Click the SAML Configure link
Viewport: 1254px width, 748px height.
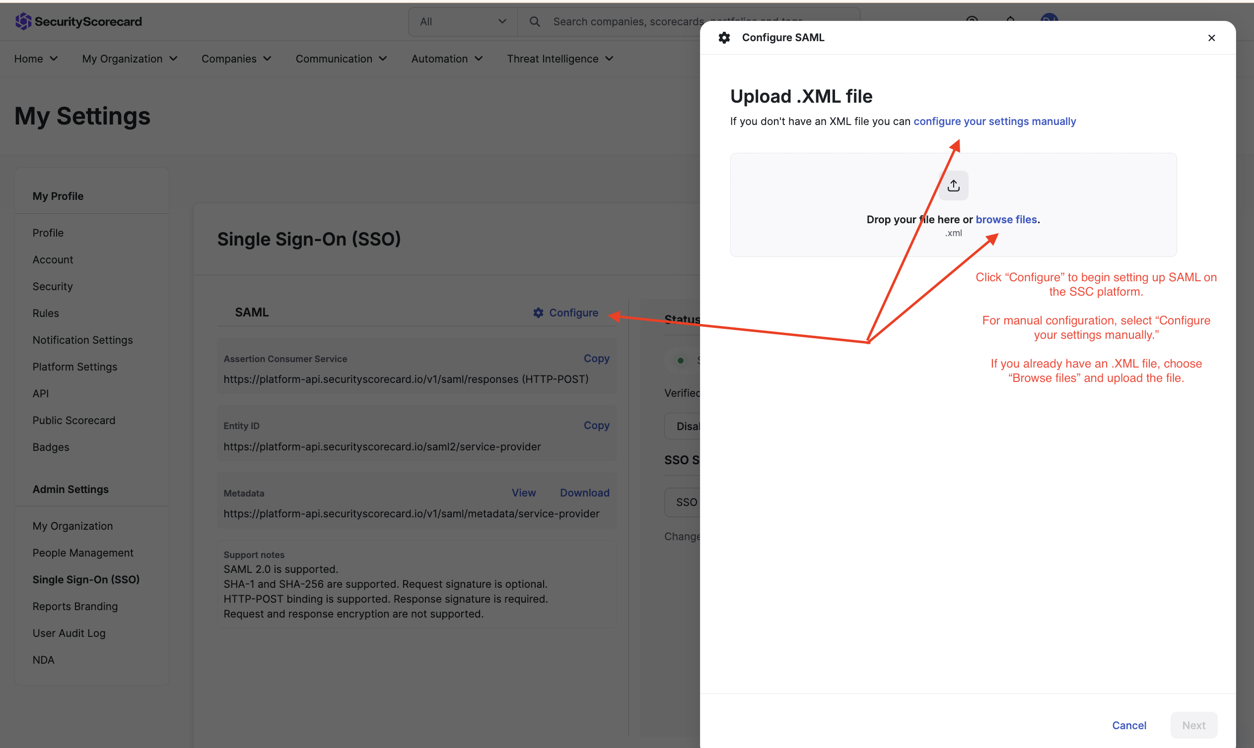click(x=566, y=312)
